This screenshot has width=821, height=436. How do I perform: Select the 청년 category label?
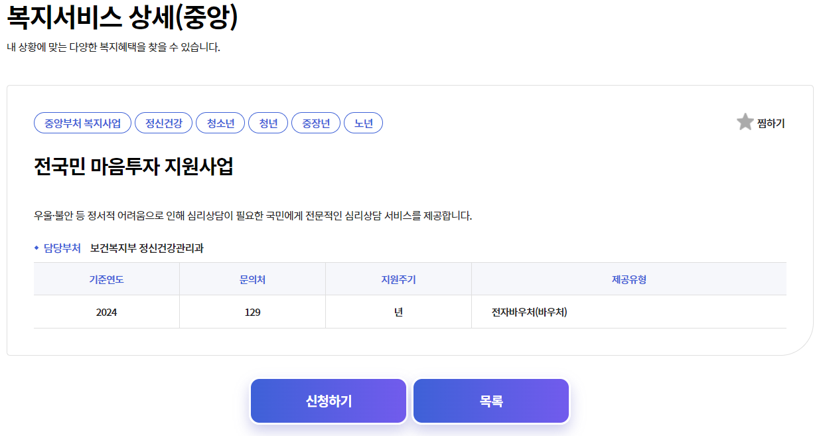point(268,123)
